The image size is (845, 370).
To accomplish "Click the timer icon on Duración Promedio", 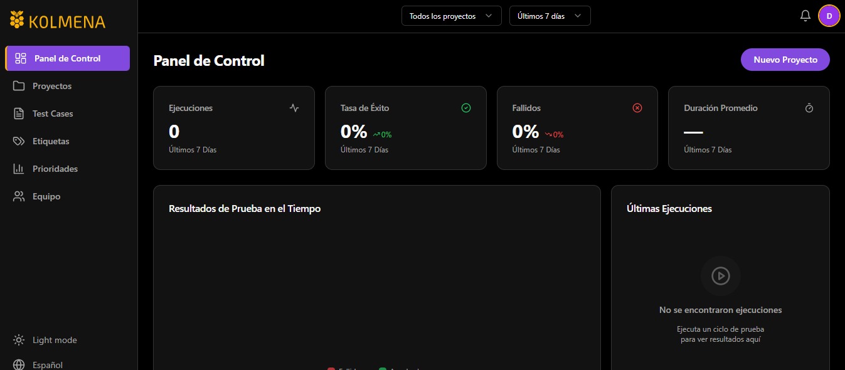I will tap(809, 108).
